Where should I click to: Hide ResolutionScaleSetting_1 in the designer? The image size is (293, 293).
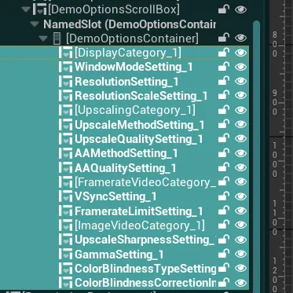coord(240,96)
